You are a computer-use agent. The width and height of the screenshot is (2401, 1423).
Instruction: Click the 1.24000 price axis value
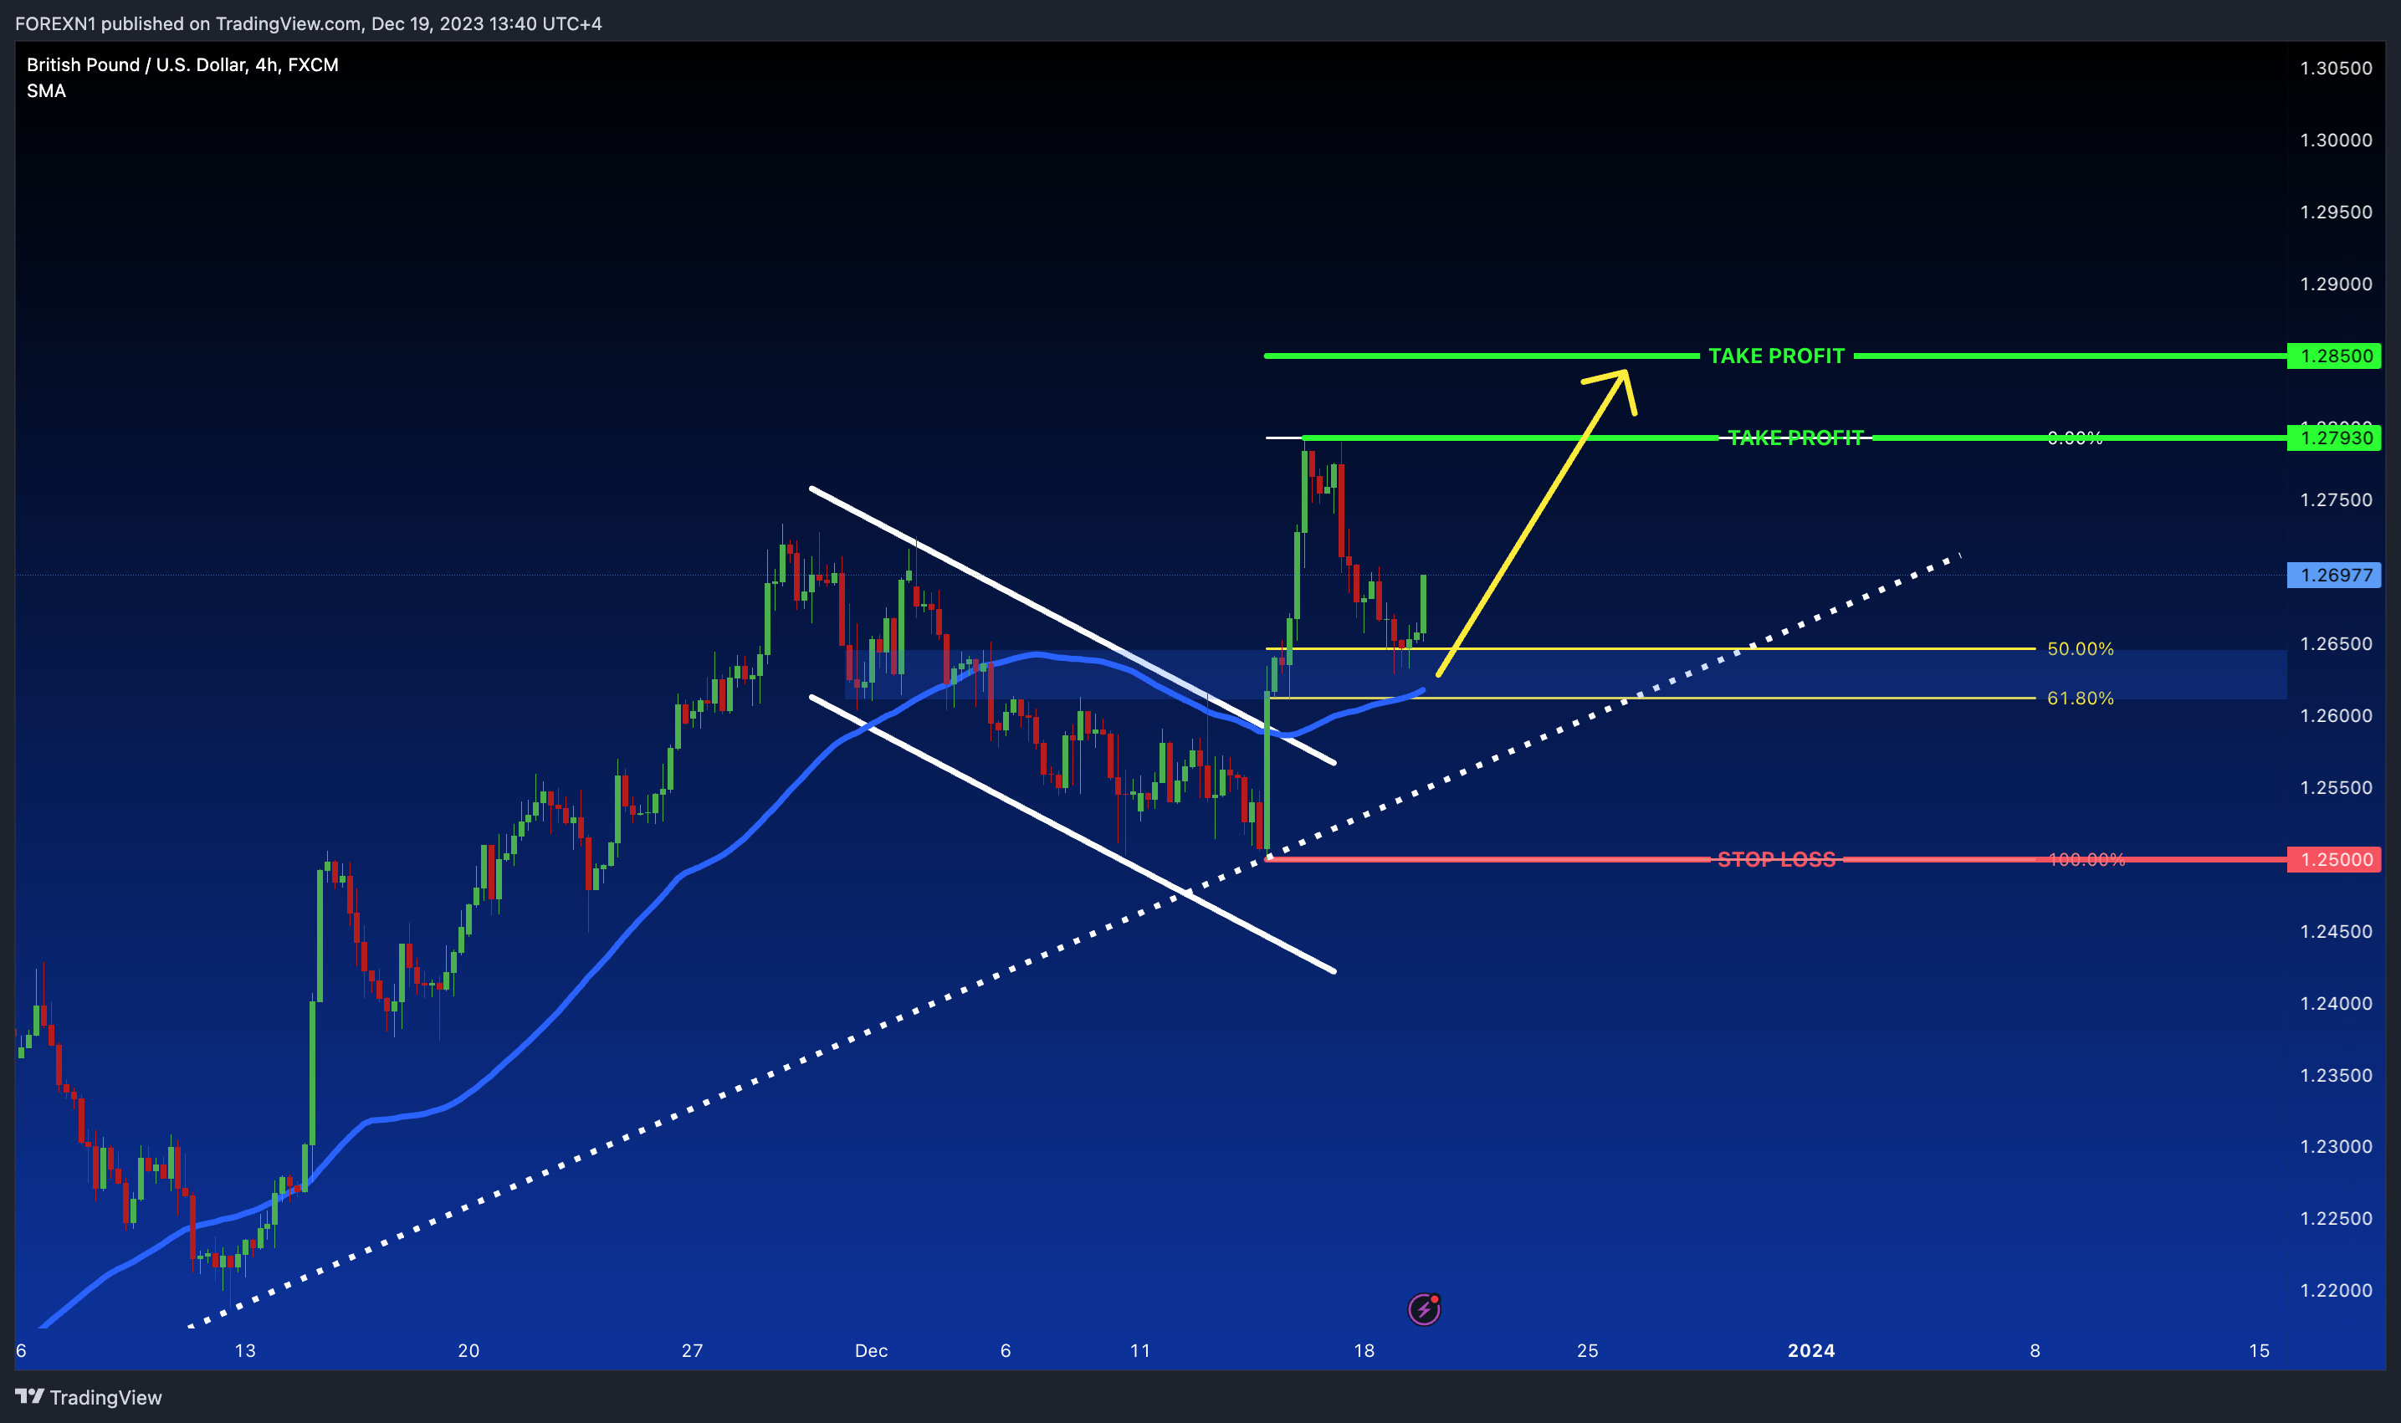(2336, 1003)
